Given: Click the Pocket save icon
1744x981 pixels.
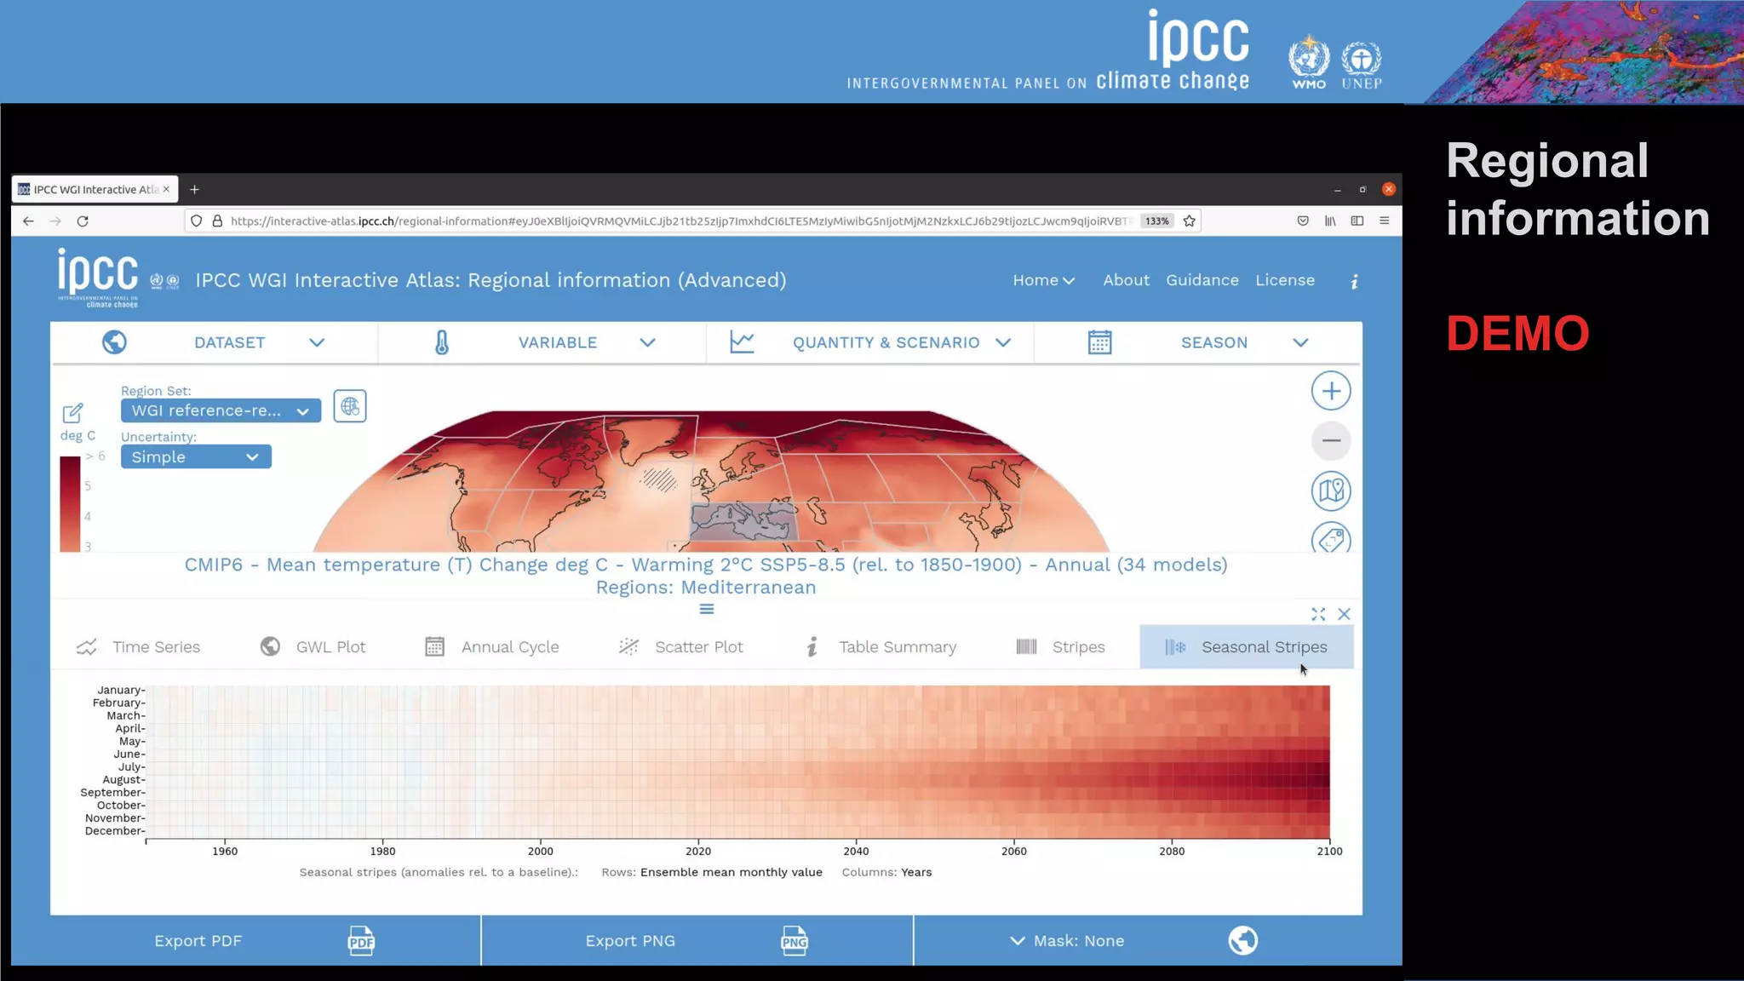Looking at the screenshot, I should coord(1303,221).
